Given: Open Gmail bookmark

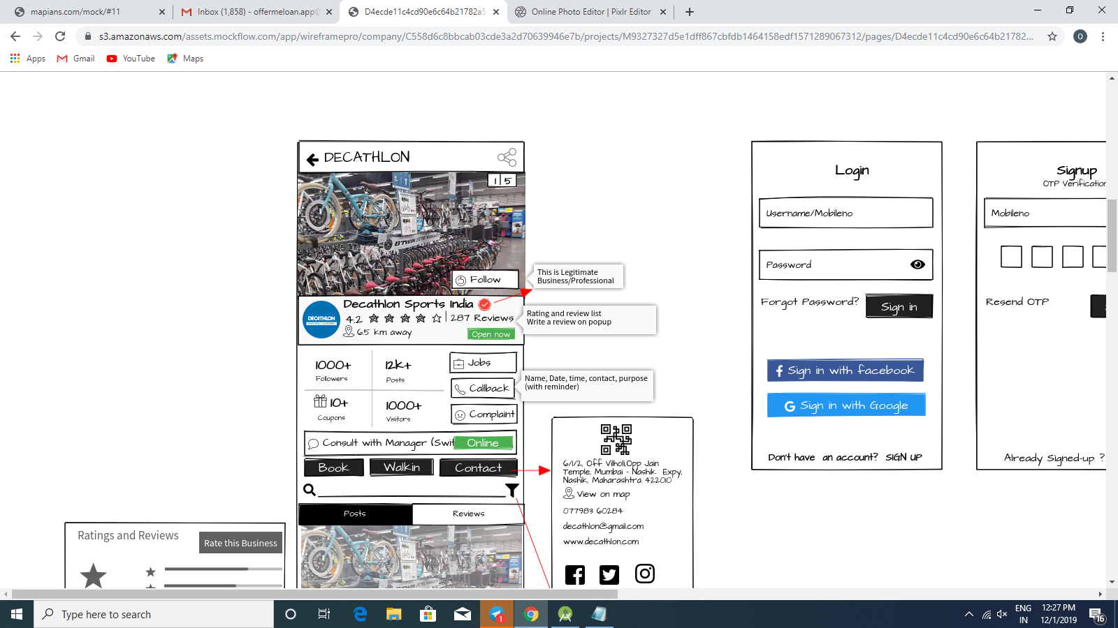Looking at the screenshot, I should (x=76, y=59).
